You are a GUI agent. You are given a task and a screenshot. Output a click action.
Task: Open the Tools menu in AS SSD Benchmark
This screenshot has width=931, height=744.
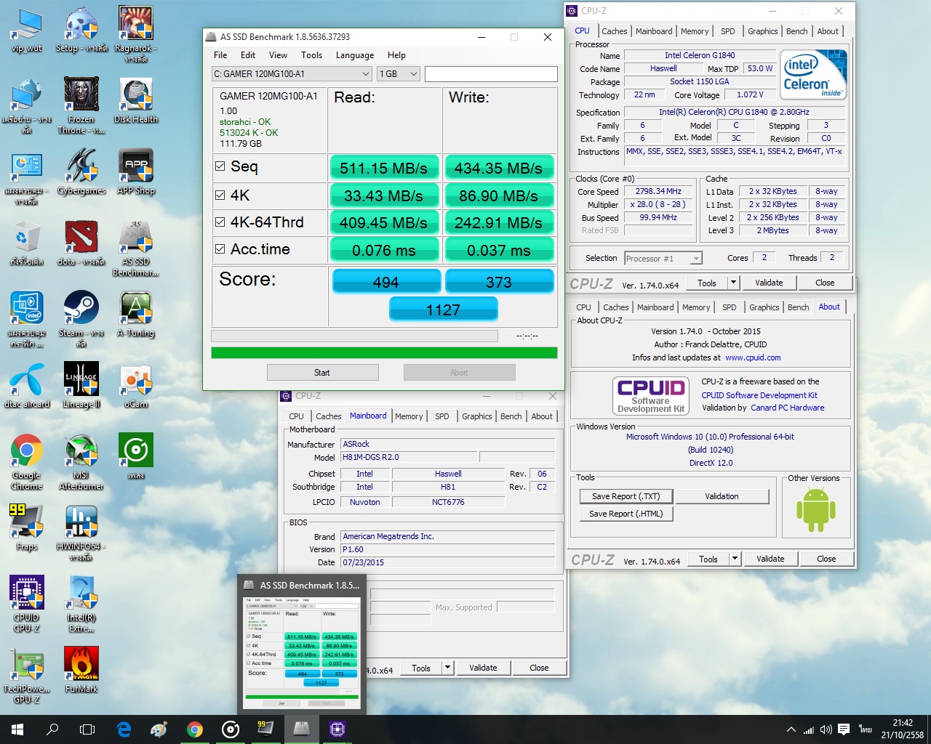(311, 55)
